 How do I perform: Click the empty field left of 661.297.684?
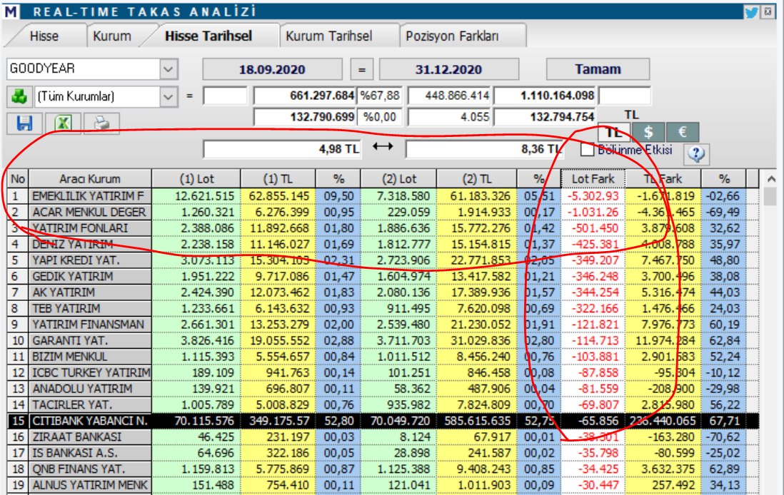(224, 96)
